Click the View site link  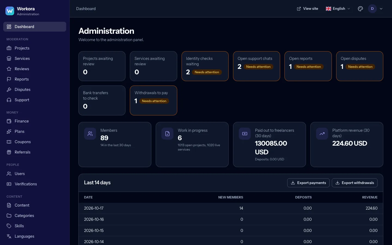307,9
